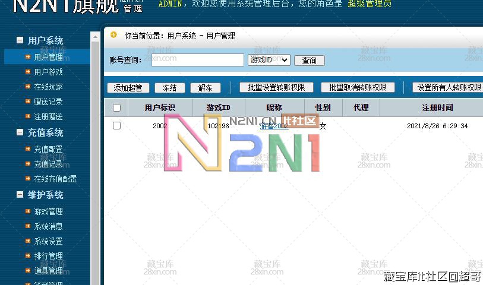Screen dimensions: 483x285
Task: Click the icon beside 赠送记录 menu entry
Action: pos(28,102)
